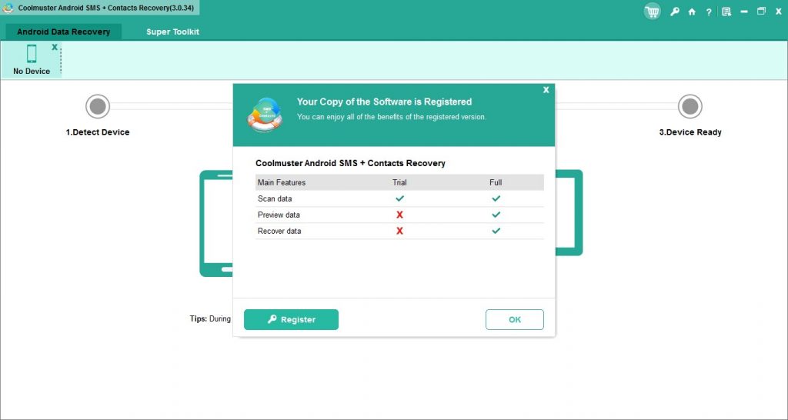Open help with the question mark icon
This screenshot has width=788, height=420.
point(709,12)
